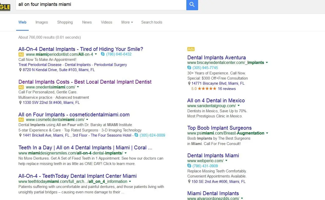This screenshot has width=325, height=200.
Task: Open All-On-4 Dental Implants Tired of Hiding result
Action: click(x=81, y=49)
